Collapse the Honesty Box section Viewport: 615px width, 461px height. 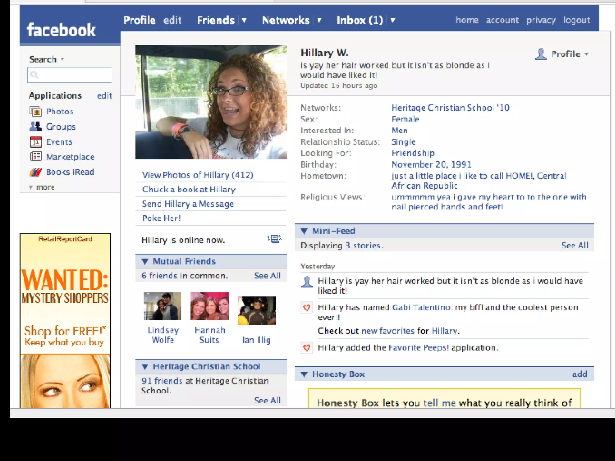[x=304, y=374]
